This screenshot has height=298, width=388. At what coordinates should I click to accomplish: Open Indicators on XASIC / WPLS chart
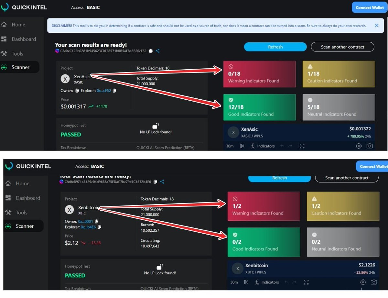[x=263, y=146]
